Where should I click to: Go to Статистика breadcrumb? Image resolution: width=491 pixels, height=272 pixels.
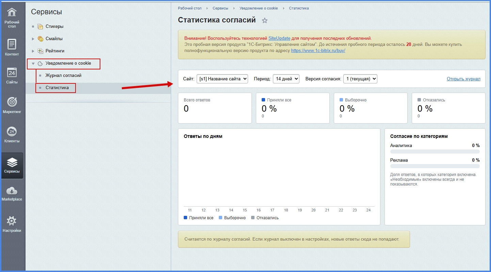299,8
